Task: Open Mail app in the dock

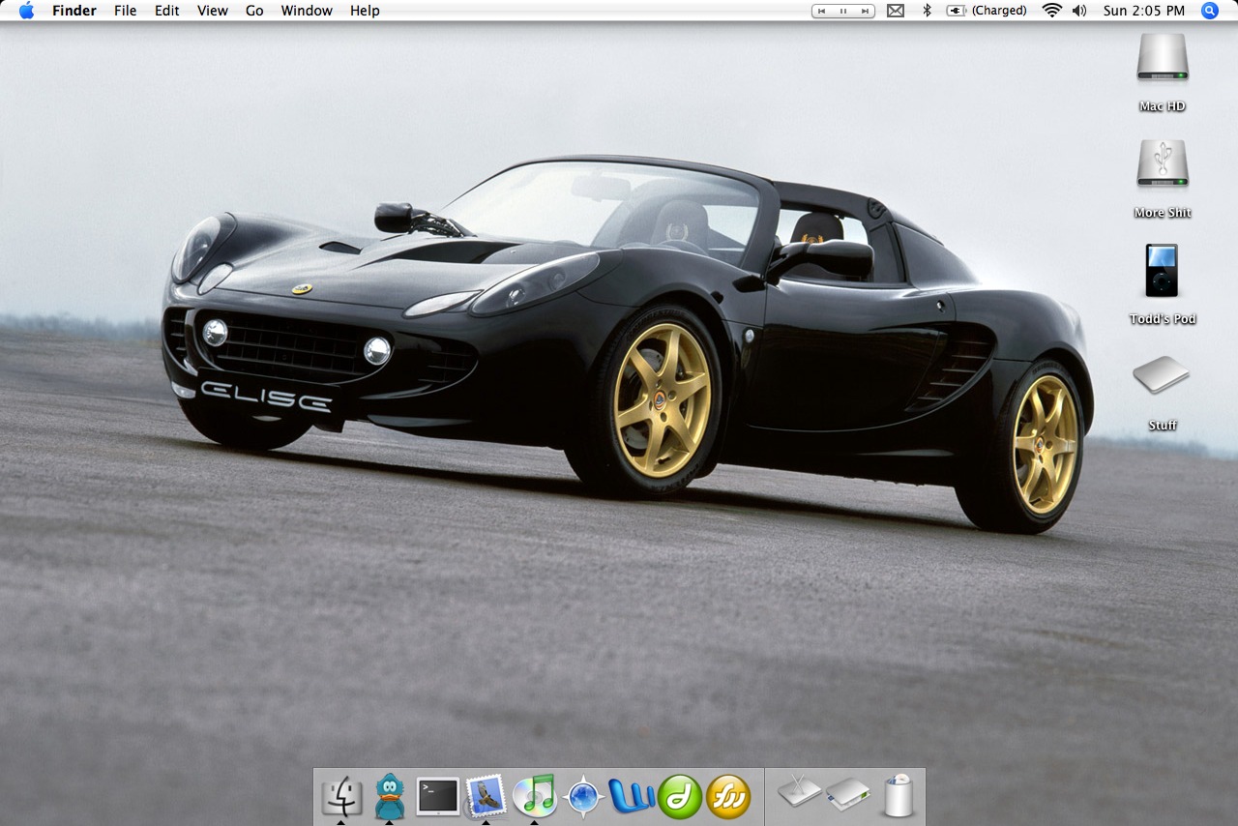Action: [x=486, y=796]
